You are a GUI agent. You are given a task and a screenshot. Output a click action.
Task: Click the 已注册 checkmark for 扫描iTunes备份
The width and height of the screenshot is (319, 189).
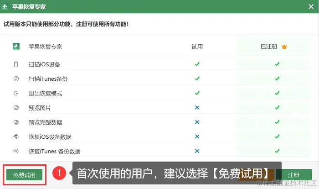tap(277, 79)
